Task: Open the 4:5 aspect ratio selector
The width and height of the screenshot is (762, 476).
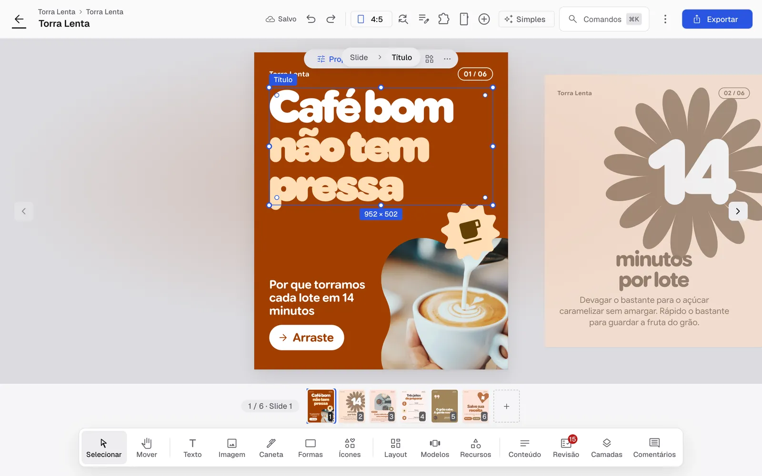Action: [x=371, y=19]
